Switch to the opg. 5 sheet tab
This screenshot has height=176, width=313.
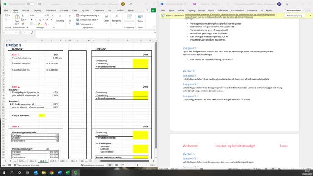click(53, 161)
